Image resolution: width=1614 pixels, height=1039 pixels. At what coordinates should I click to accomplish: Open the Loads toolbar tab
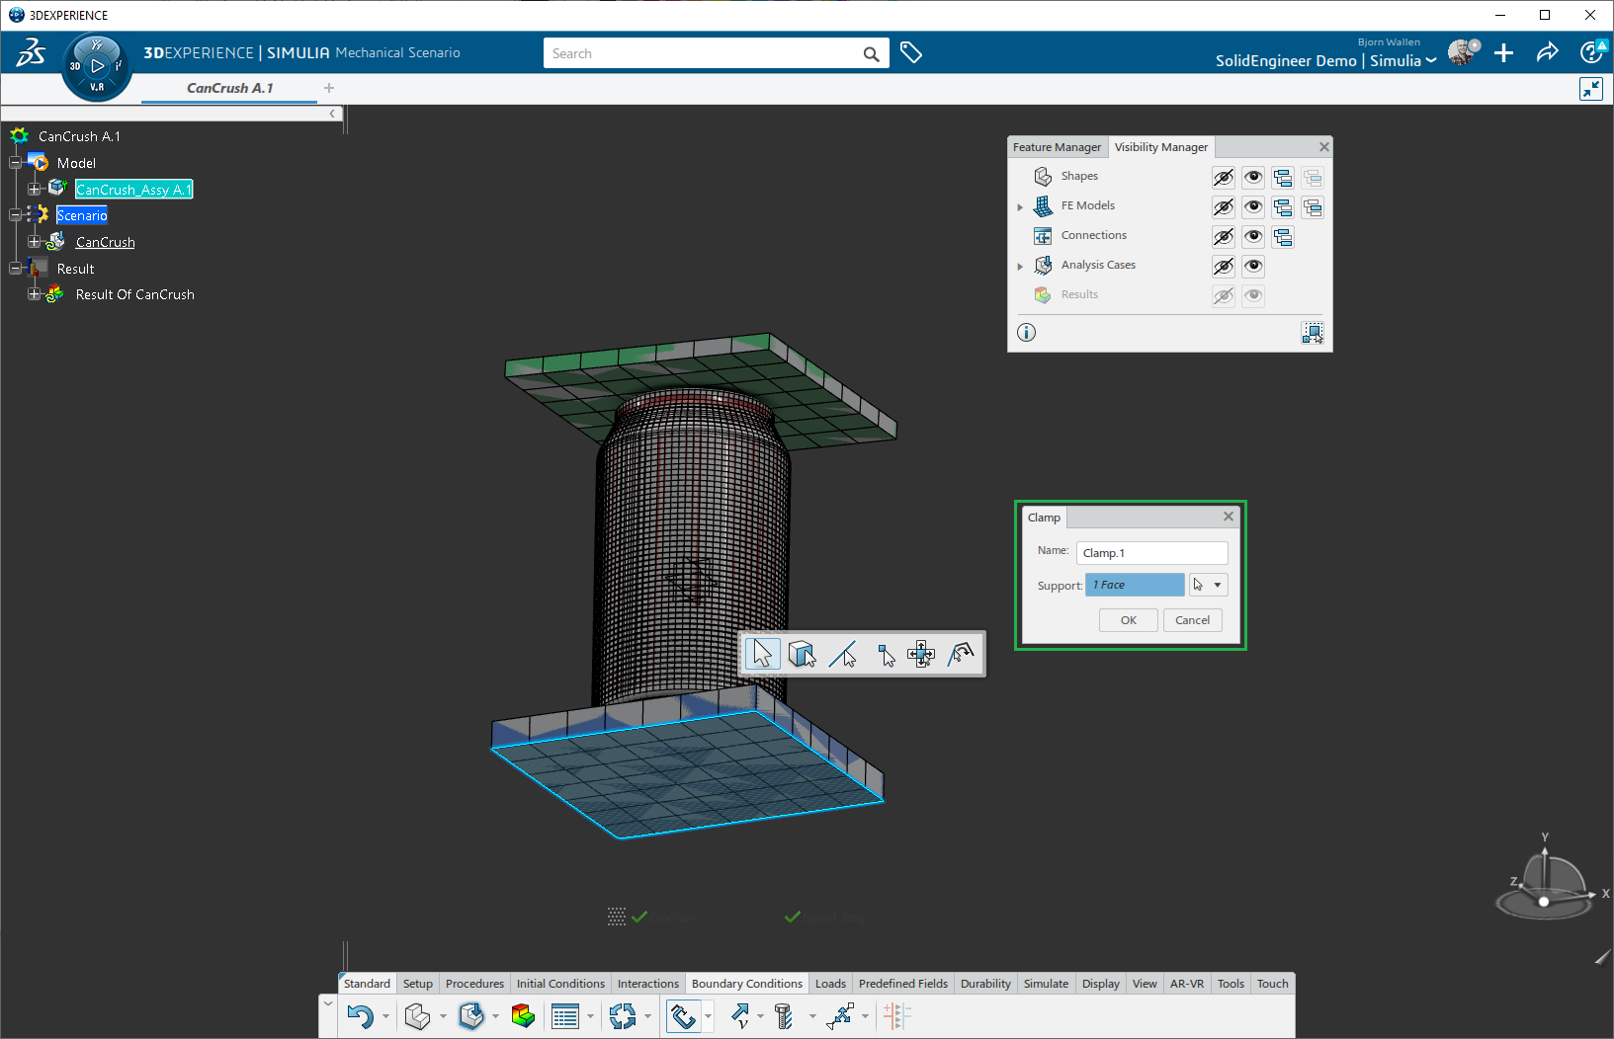(830, 984)
